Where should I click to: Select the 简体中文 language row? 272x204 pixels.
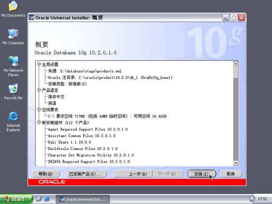56,97
